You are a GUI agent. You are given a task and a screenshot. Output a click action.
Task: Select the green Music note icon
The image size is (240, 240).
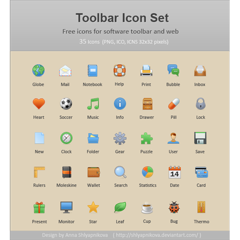coord(93,104)
